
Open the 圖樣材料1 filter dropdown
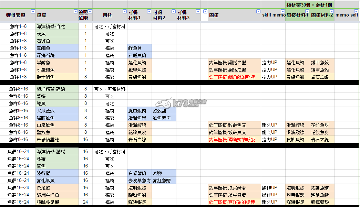[x=307, y=11]
